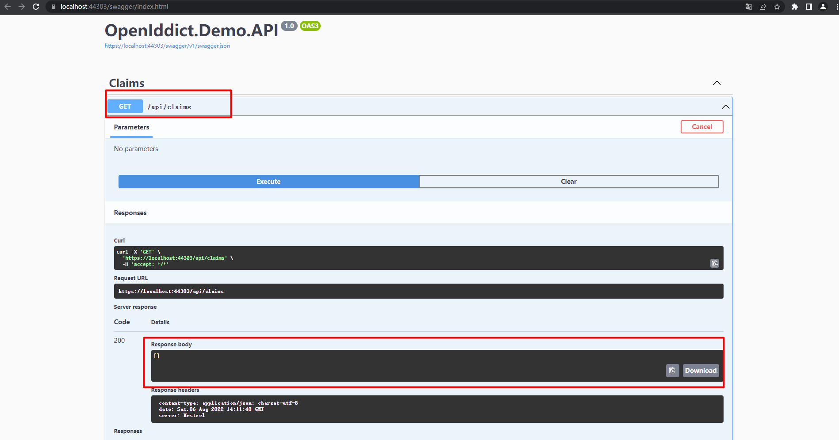Click the empty array response body
Screen dimensions: 839x440
click(x=157, y=356)
